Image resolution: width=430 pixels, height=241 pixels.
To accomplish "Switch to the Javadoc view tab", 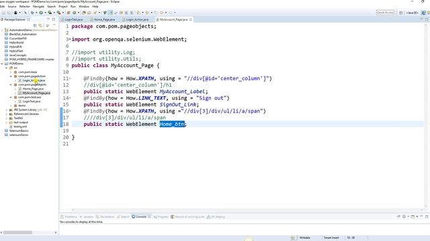I will (x=87, y=217).
